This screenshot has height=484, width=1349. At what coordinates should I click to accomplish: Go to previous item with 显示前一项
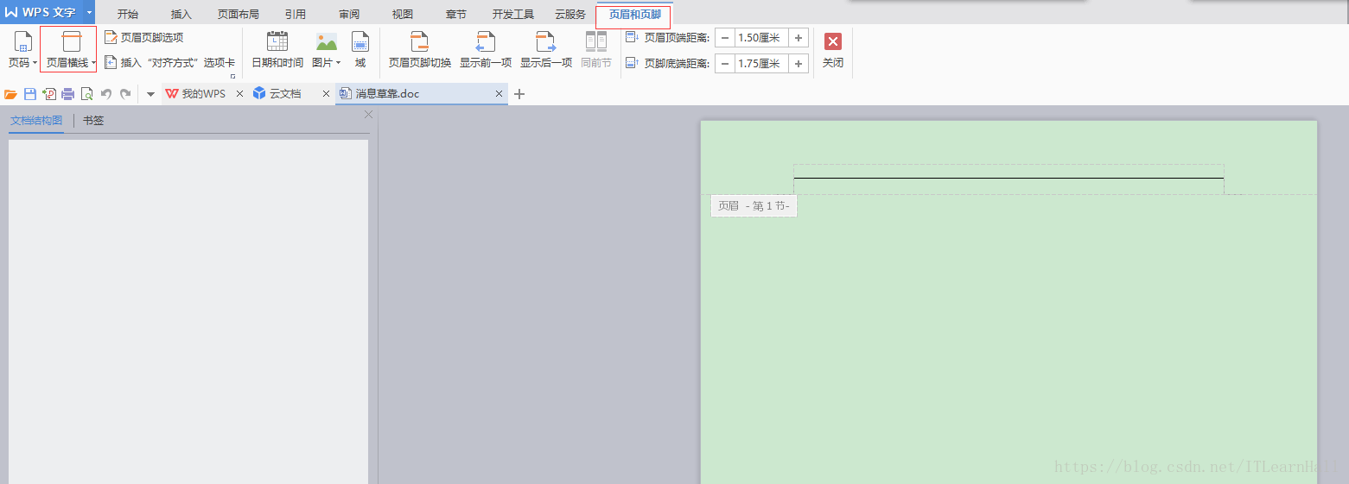click(486, 50)
